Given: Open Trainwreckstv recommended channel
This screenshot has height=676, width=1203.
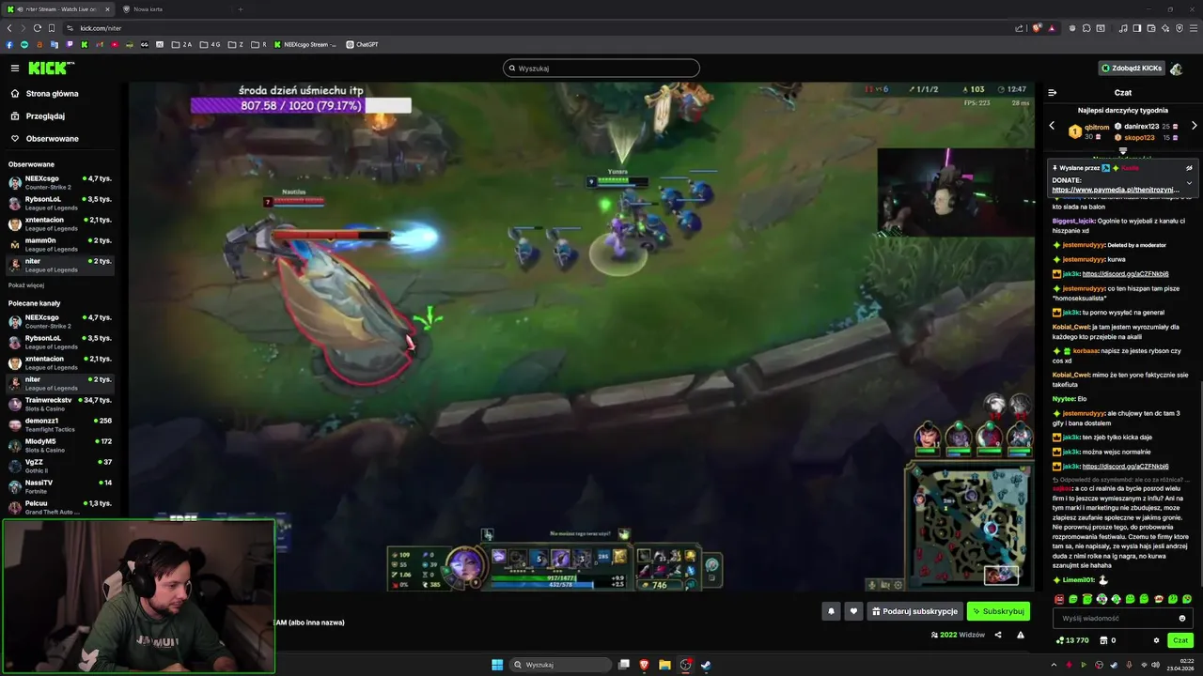Looking at the screenshot, I should 60,404.
